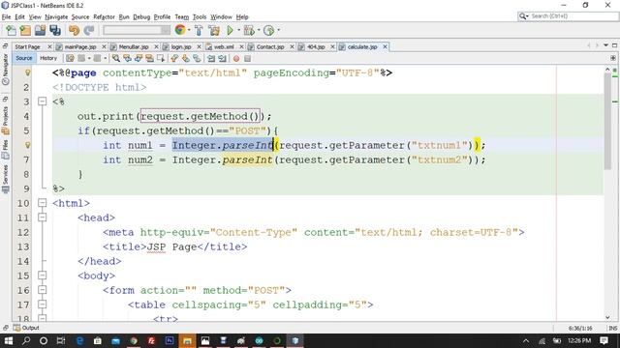Screen dimensions: 620x348
Task: Click the Debug Project icon
Action: [249, 30]
